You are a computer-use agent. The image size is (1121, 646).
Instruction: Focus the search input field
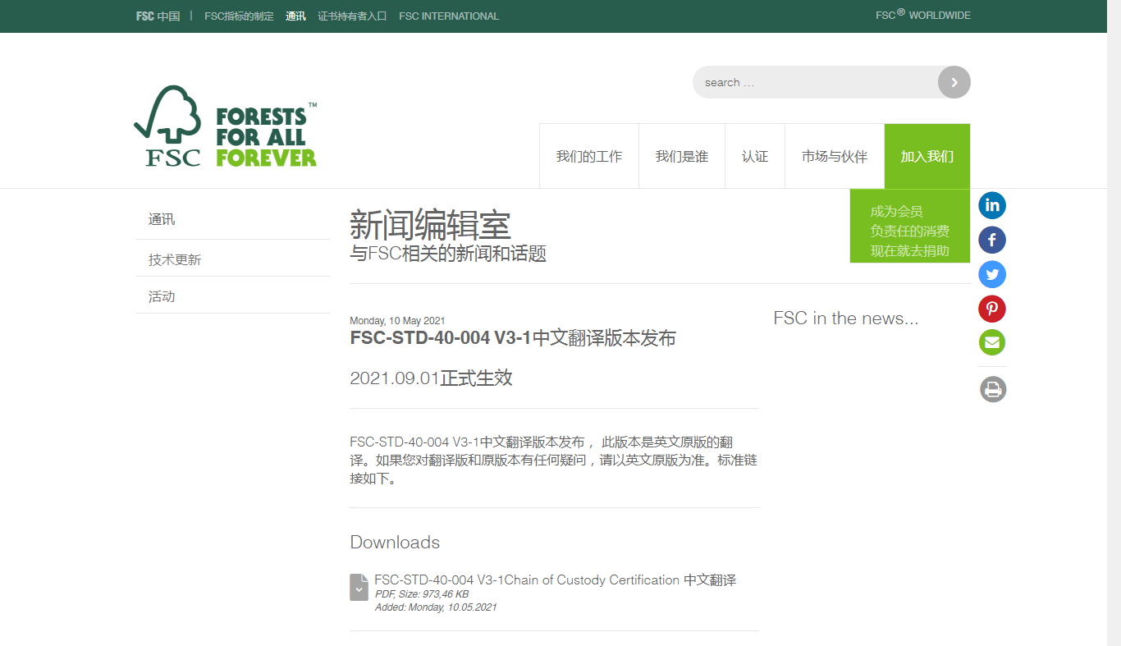(x=816, y=82)
